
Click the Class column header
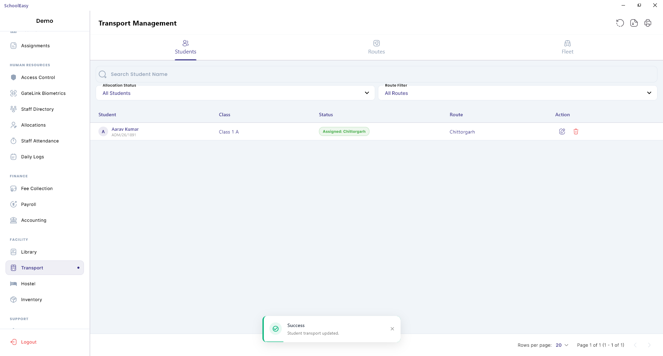(x=224, y=115)
